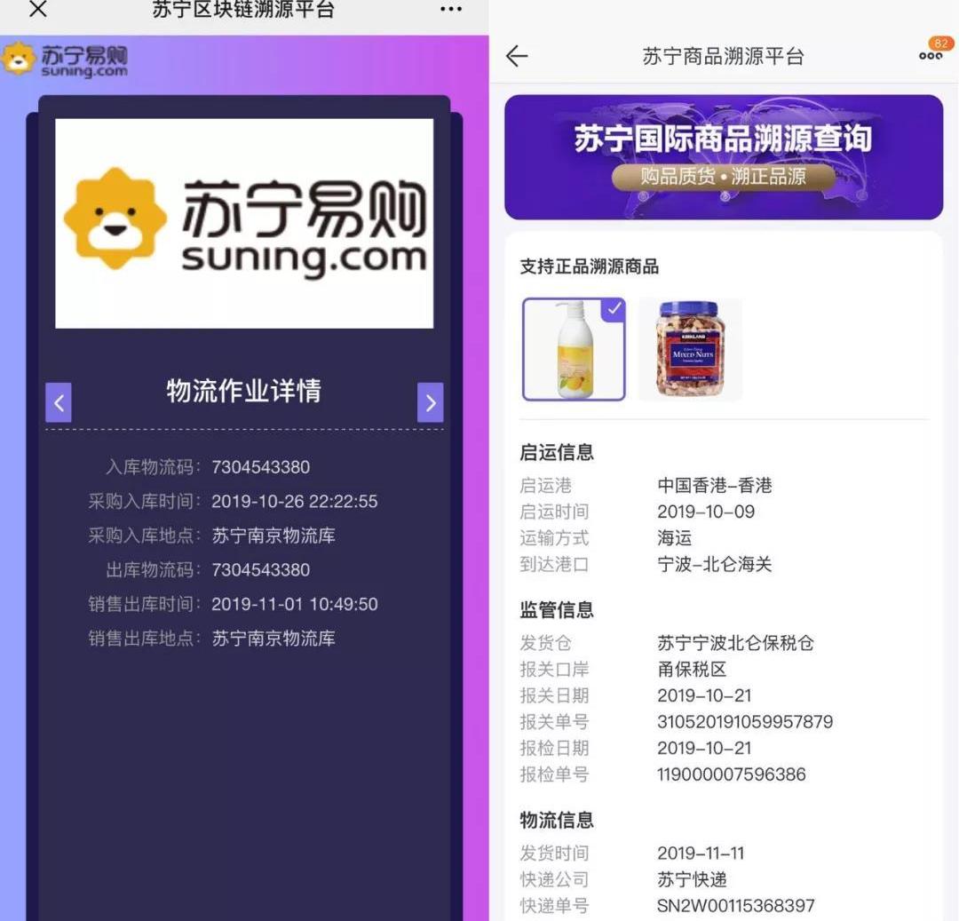Toggle the checkmark on the shampoo product
Screen dimensions: 959x921
coord(614,309)
